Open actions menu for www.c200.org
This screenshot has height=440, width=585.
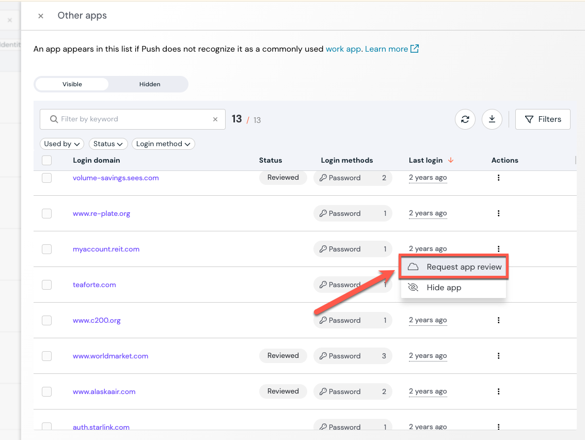[x=498, y=320]
